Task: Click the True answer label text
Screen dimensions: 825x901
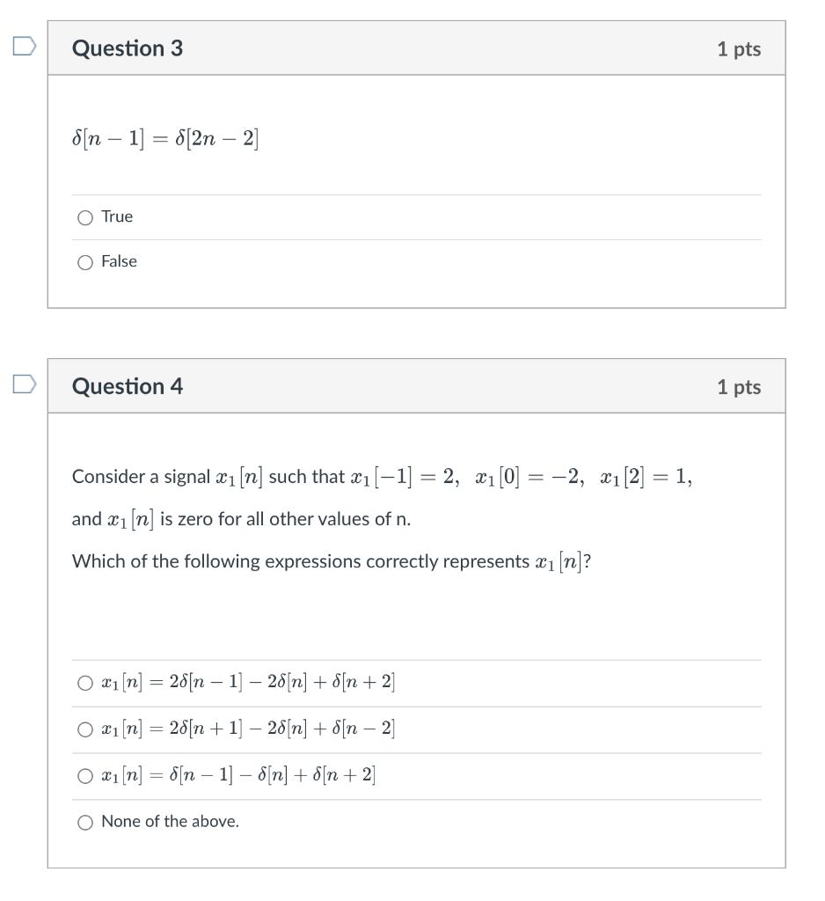Action: [118, 216]
